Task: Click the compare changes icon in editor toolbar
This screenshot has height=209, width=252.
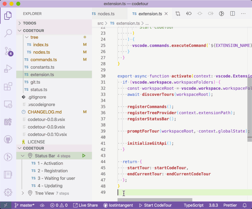Action: coord(178,14)
